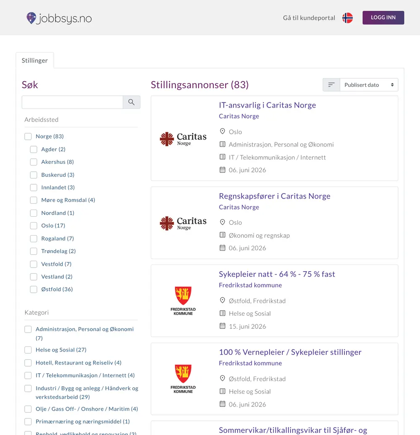
Task: Click the Kategori section heading
Action: 37,312
